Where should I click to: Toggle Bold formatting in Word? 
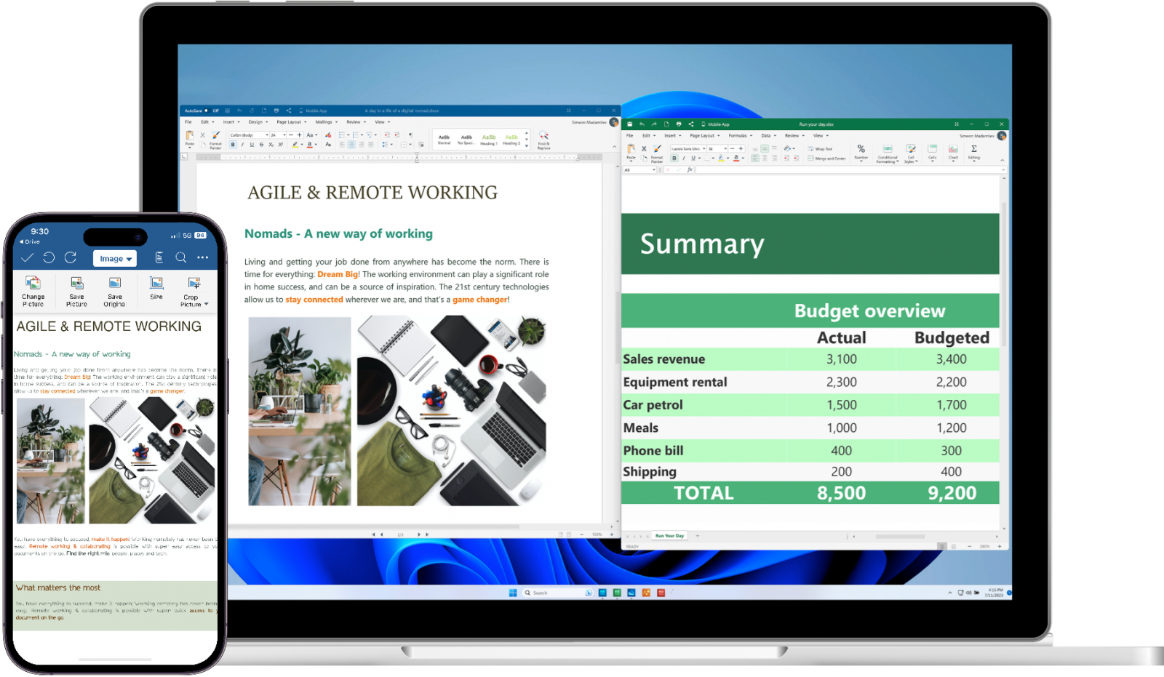pos(233,145)
